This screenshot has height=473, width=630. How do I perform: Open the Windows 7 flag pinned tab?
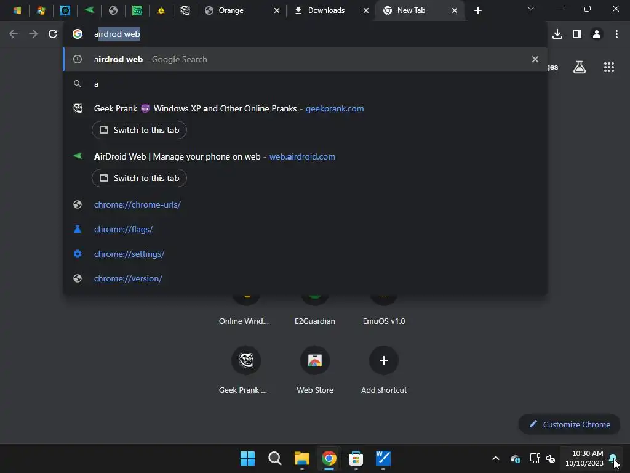click(41, 10)
